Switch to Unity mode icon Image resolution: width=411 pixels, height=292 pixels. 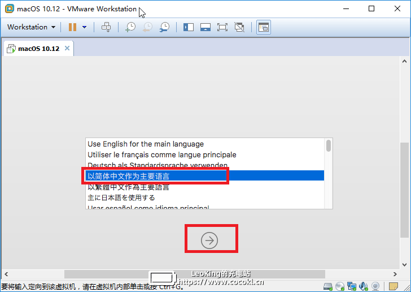tap(239, 27)
